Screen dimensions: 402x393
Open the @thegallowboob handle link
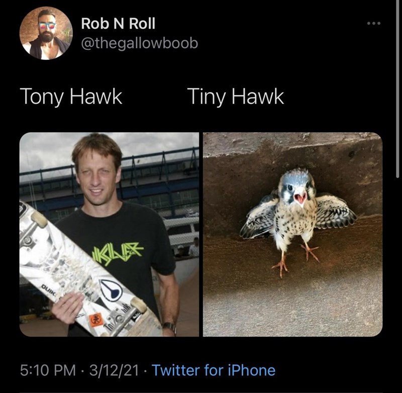tap(139, 43)
